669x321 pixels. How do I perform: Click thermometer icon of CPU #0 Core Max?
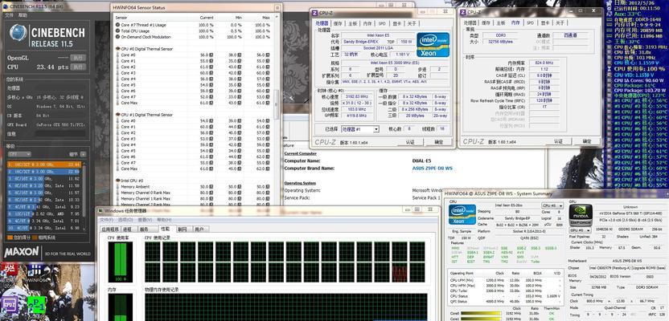[118, 103]
